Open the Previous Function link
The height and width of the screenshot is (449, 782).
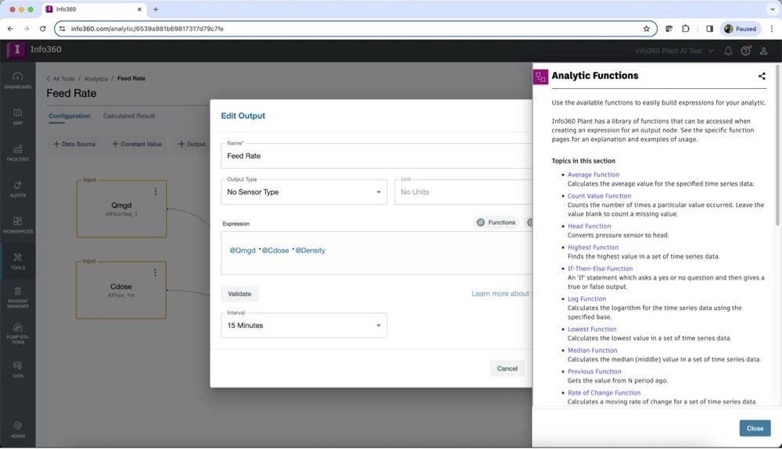click(x=594, y=372)
